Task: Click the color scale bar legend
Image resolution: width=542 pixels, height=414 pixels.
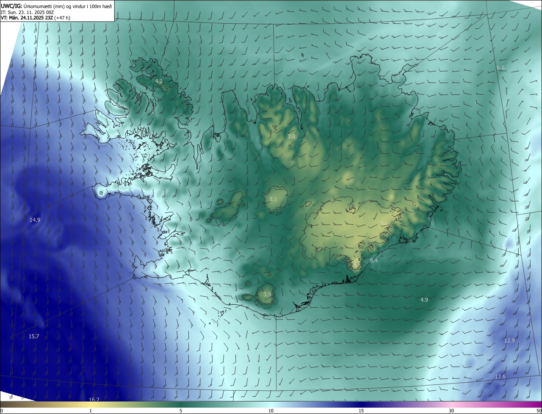Action: 271,404
